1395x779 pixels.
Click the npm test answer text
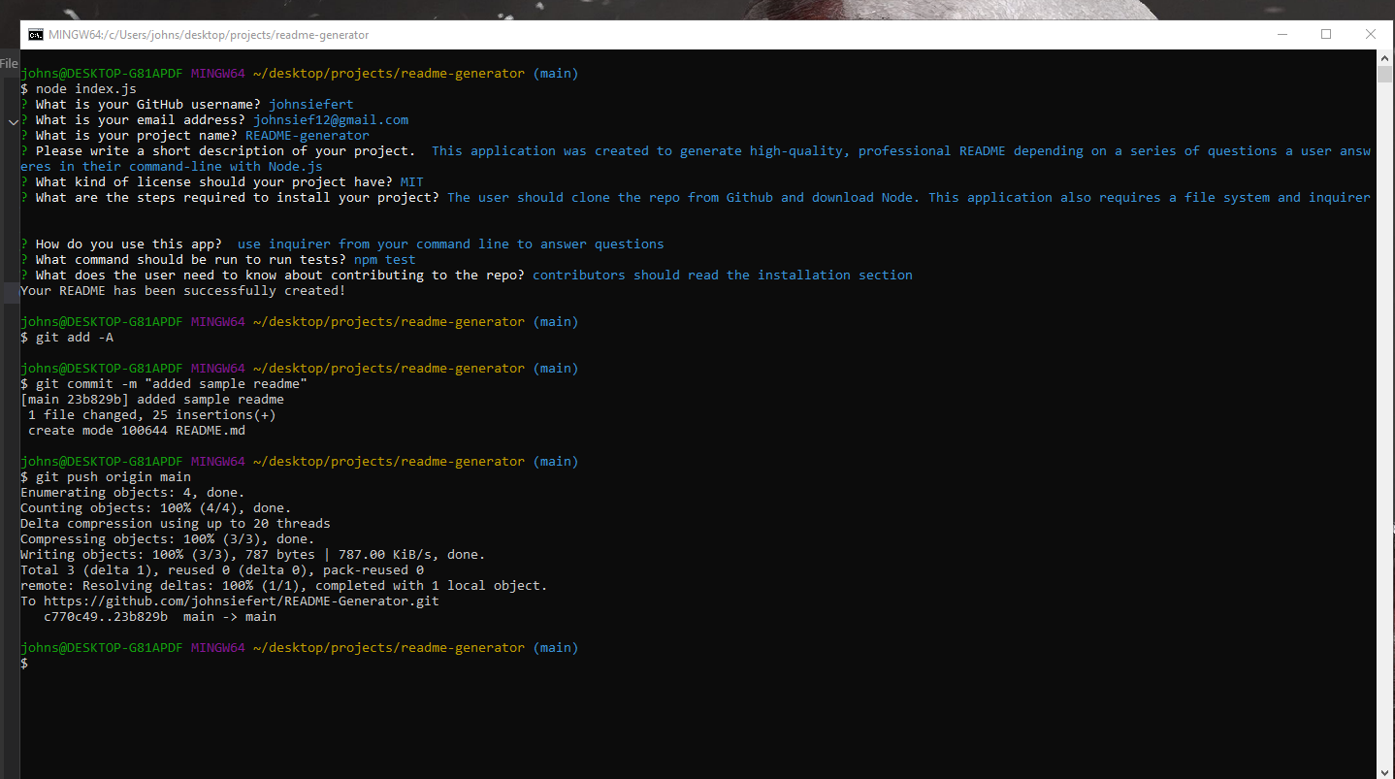tap(386, 259)
